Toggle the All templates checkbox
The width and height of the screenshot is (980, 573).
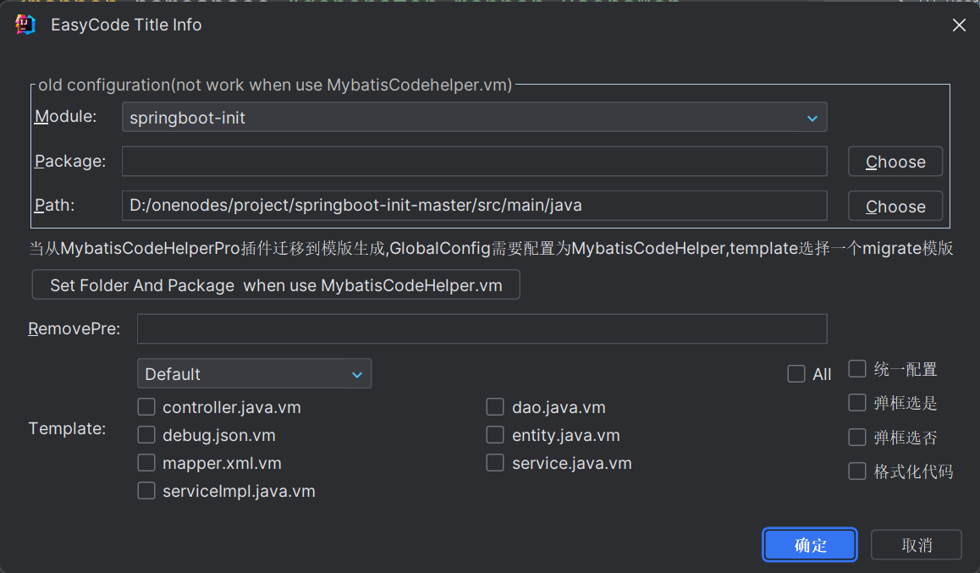click(x=796, y=373)
